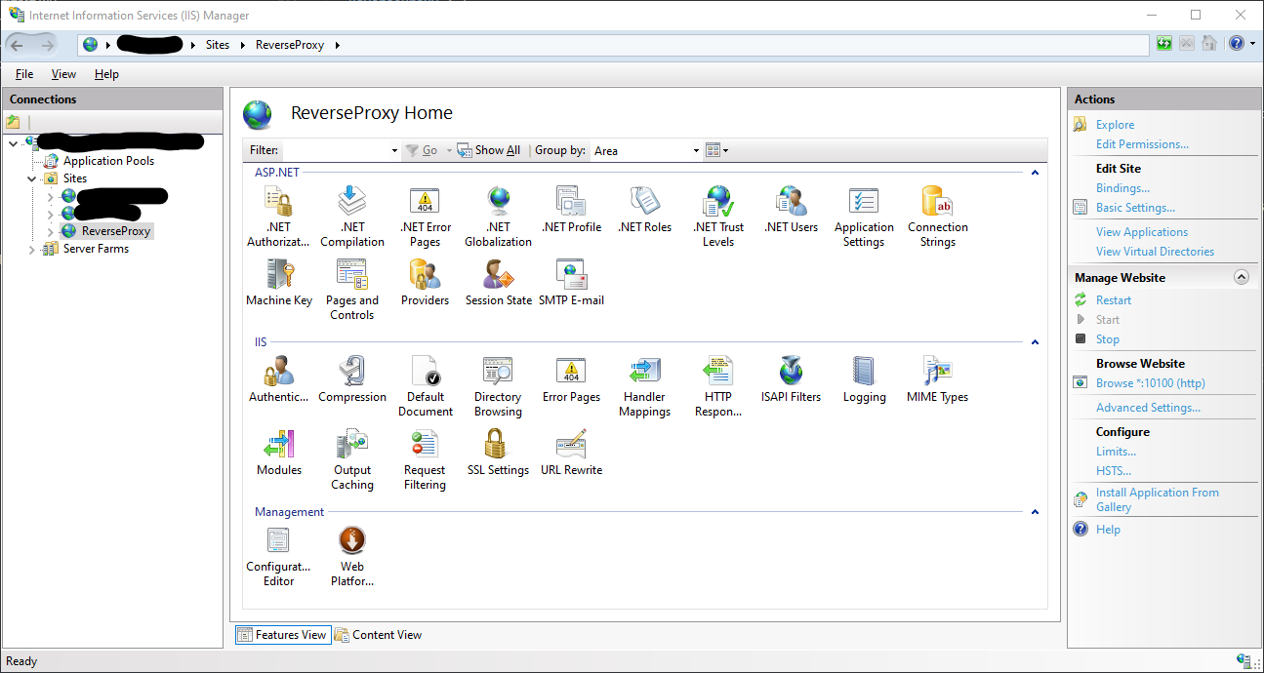Open the Web Platform Installer icon
This screenshot has width=1264, height=673.
(x=351, y=556)
